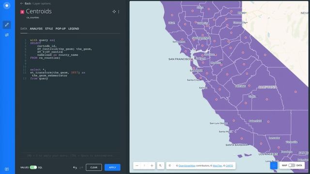This screenshot has width=310, height=174.
Task: Zoom out the map
Action: [137, 165]
